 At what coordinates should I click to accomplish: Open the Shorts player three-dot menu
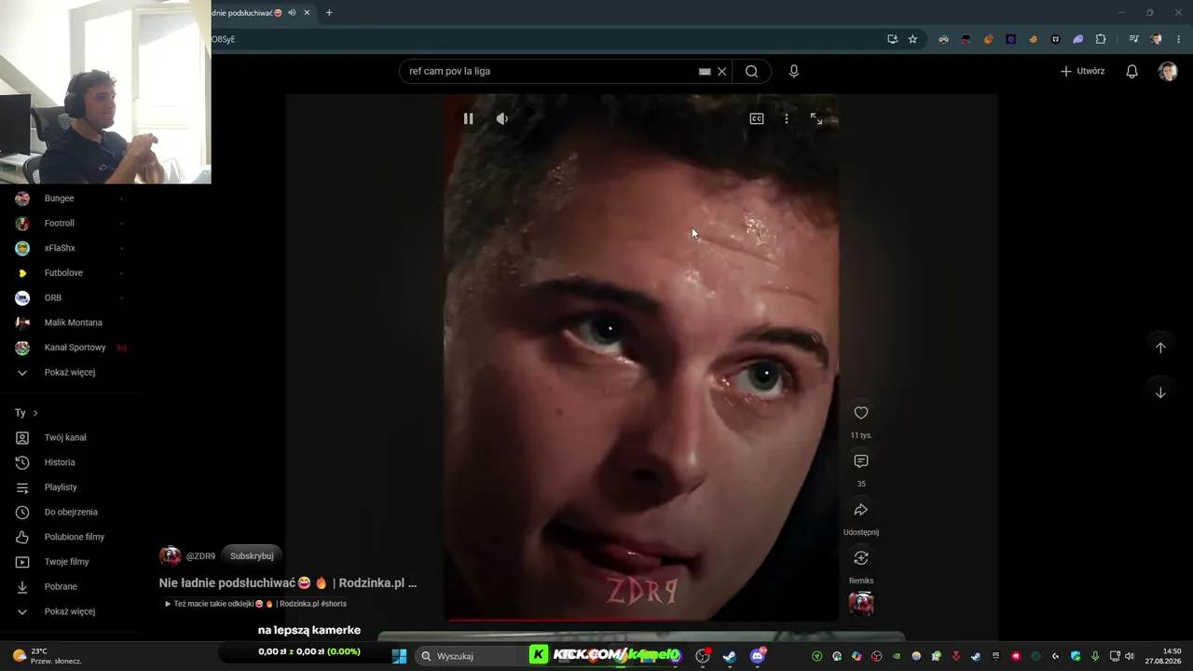[787, 118]
